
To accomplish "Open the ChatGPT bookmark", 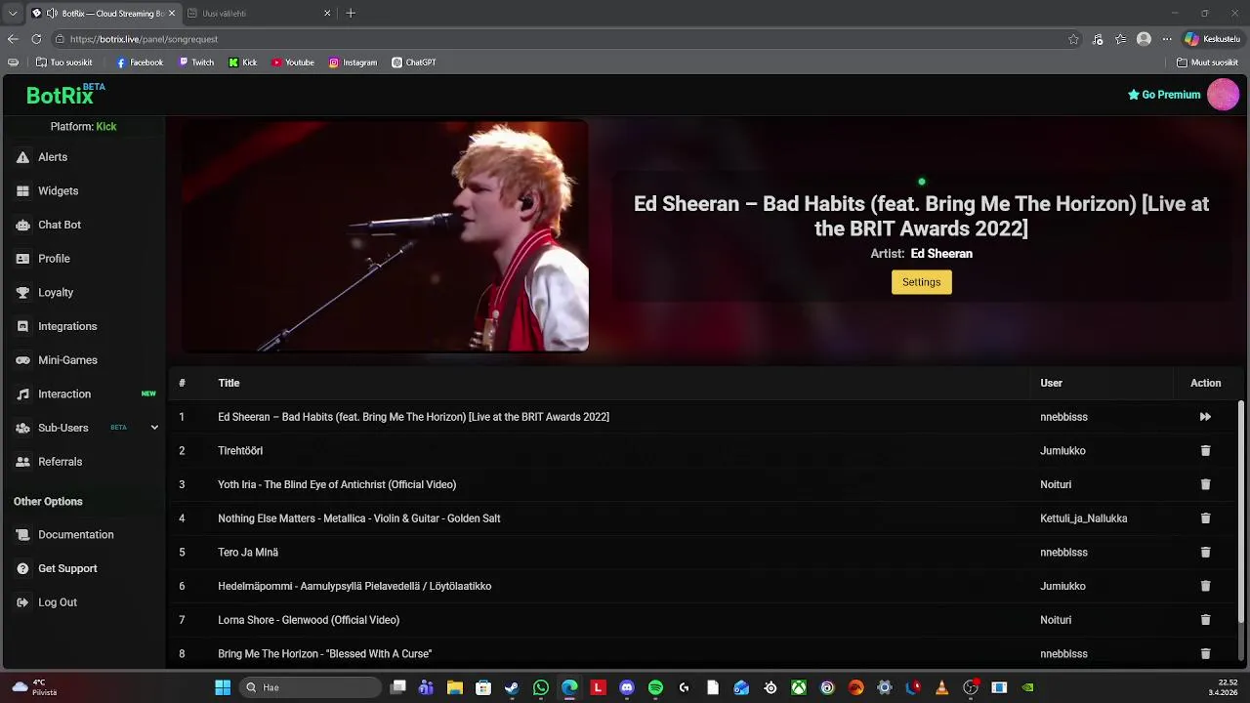I will (x=414, y=62).
